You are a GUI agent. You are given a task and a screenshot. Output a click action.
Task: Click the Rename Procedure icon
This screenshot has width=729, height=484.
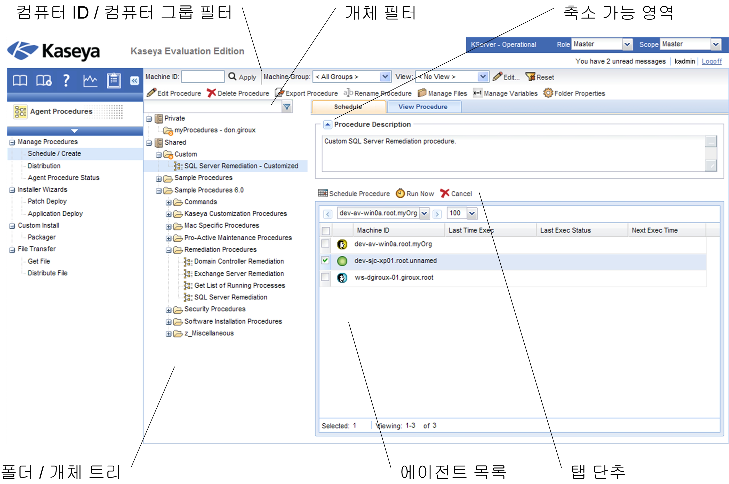click(x=348, y=93)
